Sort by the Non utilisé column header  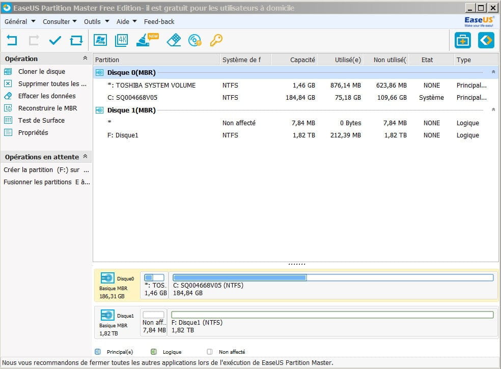(385, 60)
